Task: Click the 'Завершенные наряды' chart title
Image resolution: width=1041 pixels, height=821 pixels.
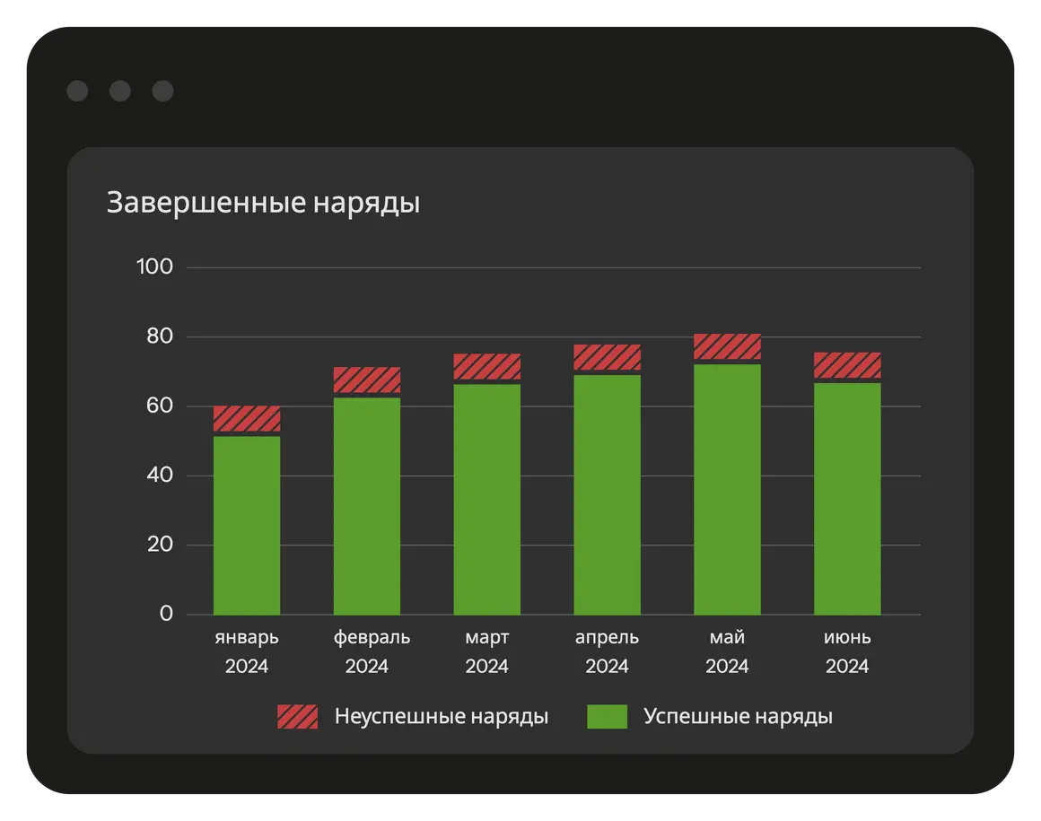Action: [263, 203]
